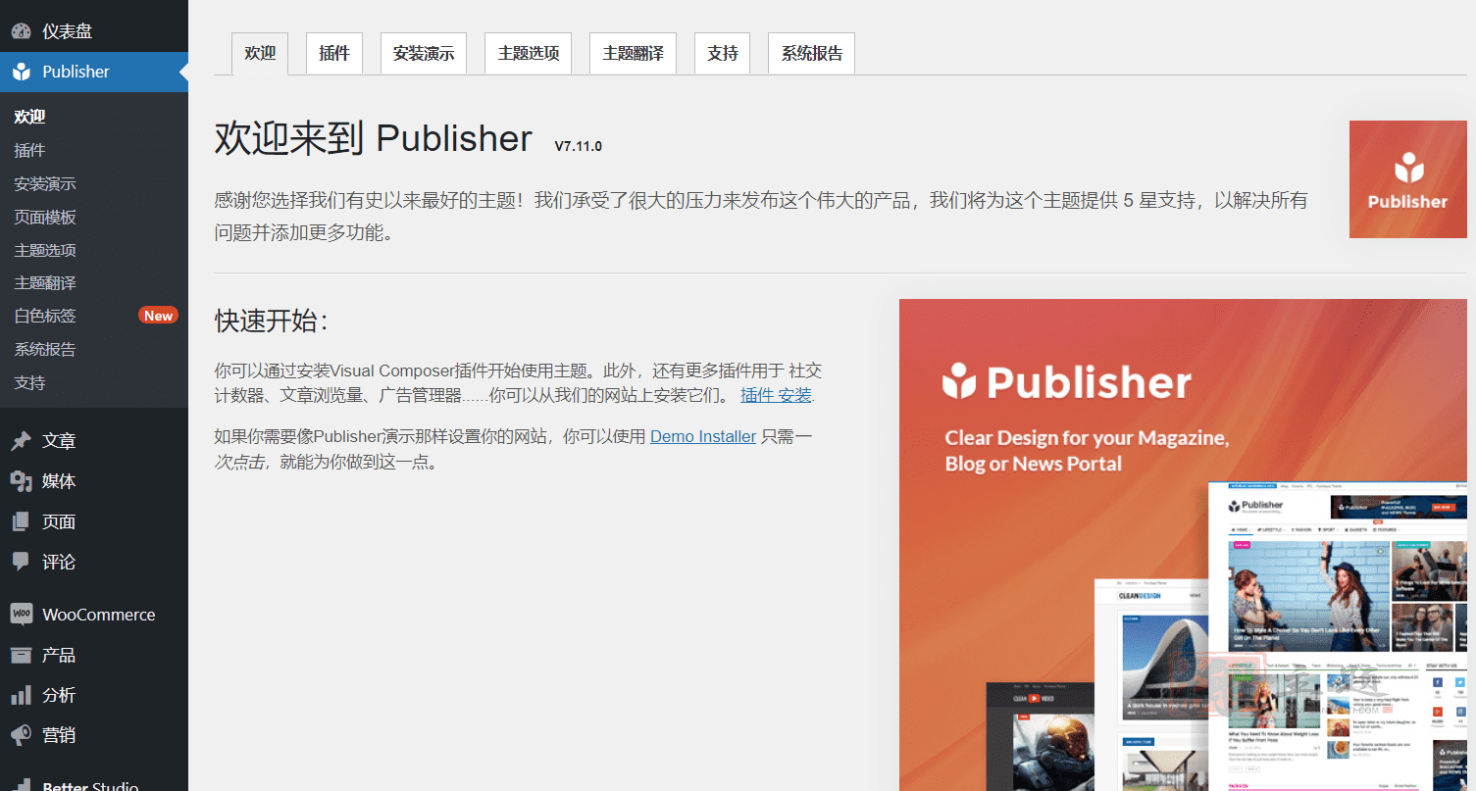This screenshot has height=791, width=1476.
Task: Select 插件 in the Publisher submenu
Action: point(29,150)
